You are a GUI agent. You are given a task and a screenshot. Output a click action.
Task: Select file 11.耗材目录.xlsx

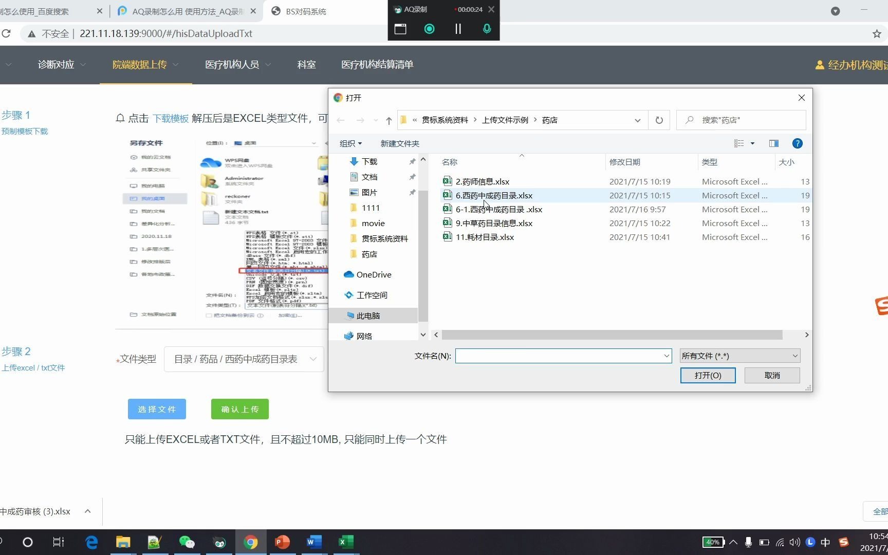tap(485, 237)
